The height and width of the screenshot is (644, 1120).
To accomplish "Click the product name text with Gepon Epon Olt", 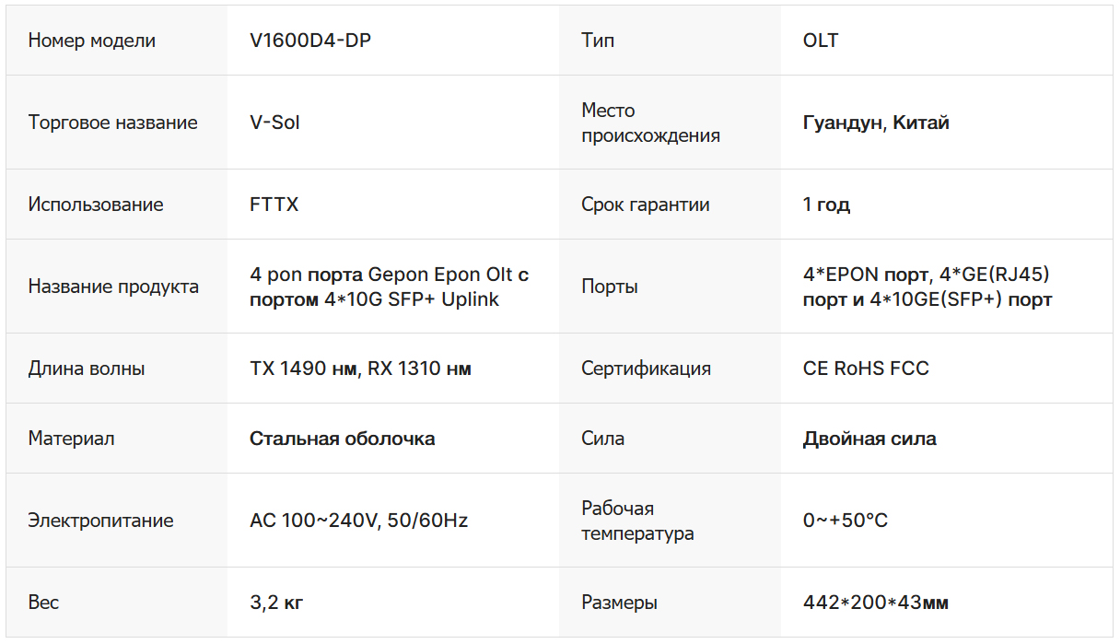I will [x=389, y=287].
